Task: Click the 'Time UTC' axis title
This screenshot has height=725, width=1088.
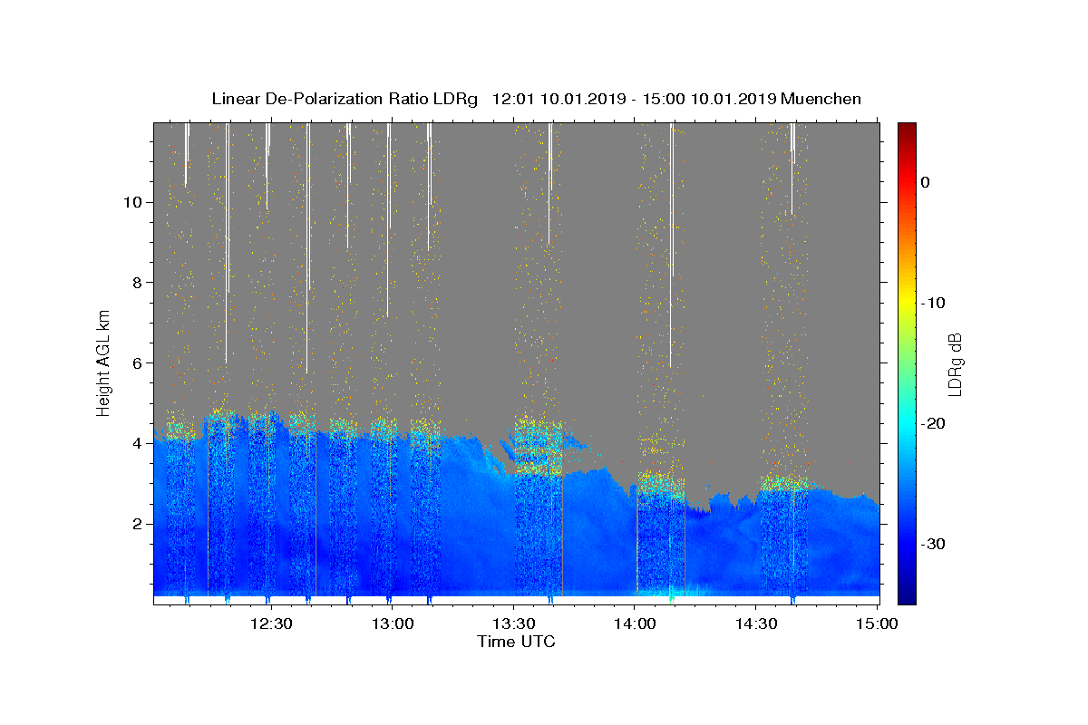Action: 516,642
